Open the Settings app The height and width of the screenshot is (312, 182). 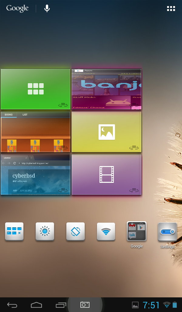[167, 232]
